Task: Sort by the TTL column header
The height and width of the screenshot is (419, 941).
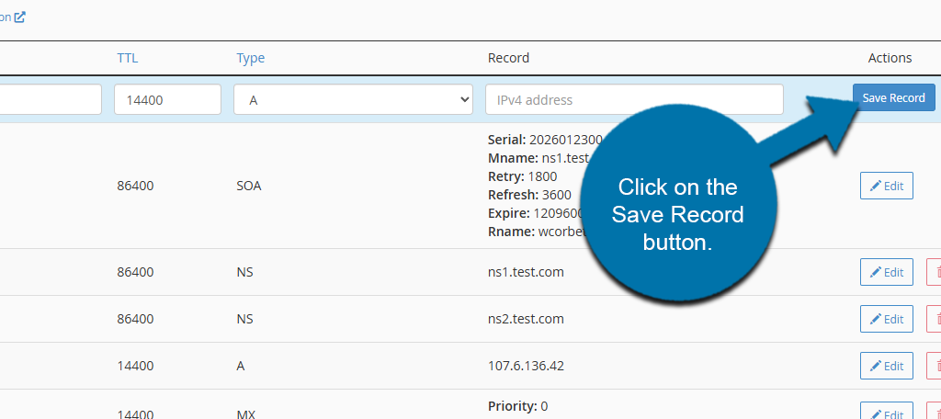Action: coord(127,58)
